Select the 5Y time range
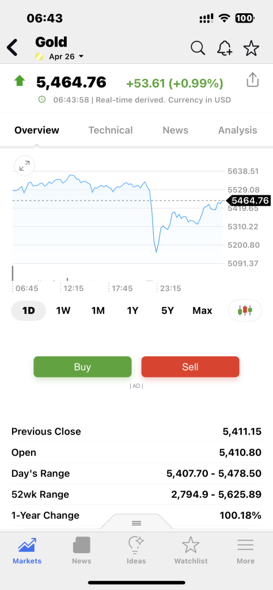 tap(168, 311)
